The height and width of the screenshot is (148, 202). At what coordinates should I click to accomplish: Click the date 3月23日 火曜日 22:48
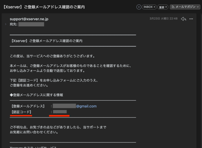pyautogui.click(x=163, y=18)
